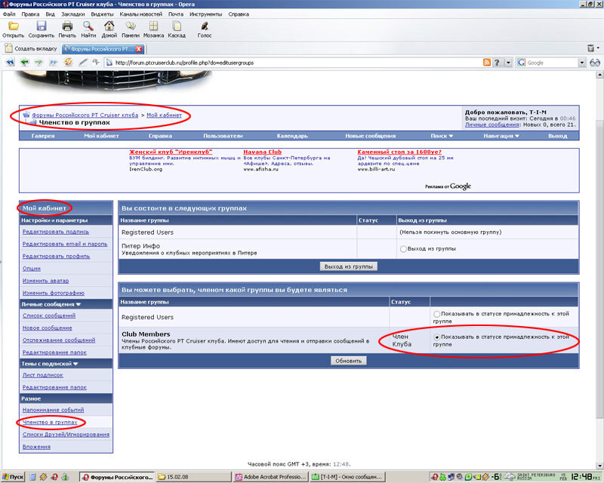Click the weather cloud icon in tray
The image size is (604, 483).
point(509,476)
